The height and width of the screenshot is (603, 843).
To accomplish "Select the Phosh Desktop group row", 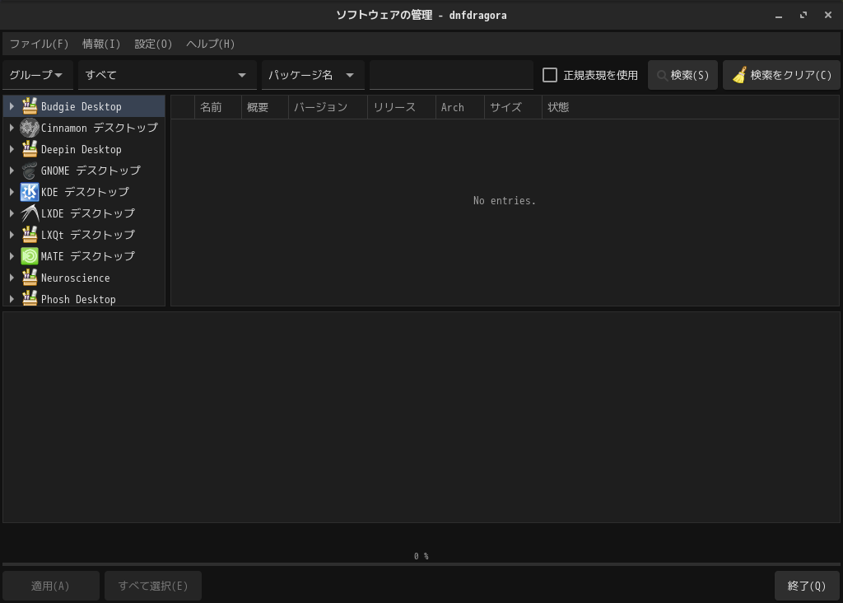I will pos(85,298).
